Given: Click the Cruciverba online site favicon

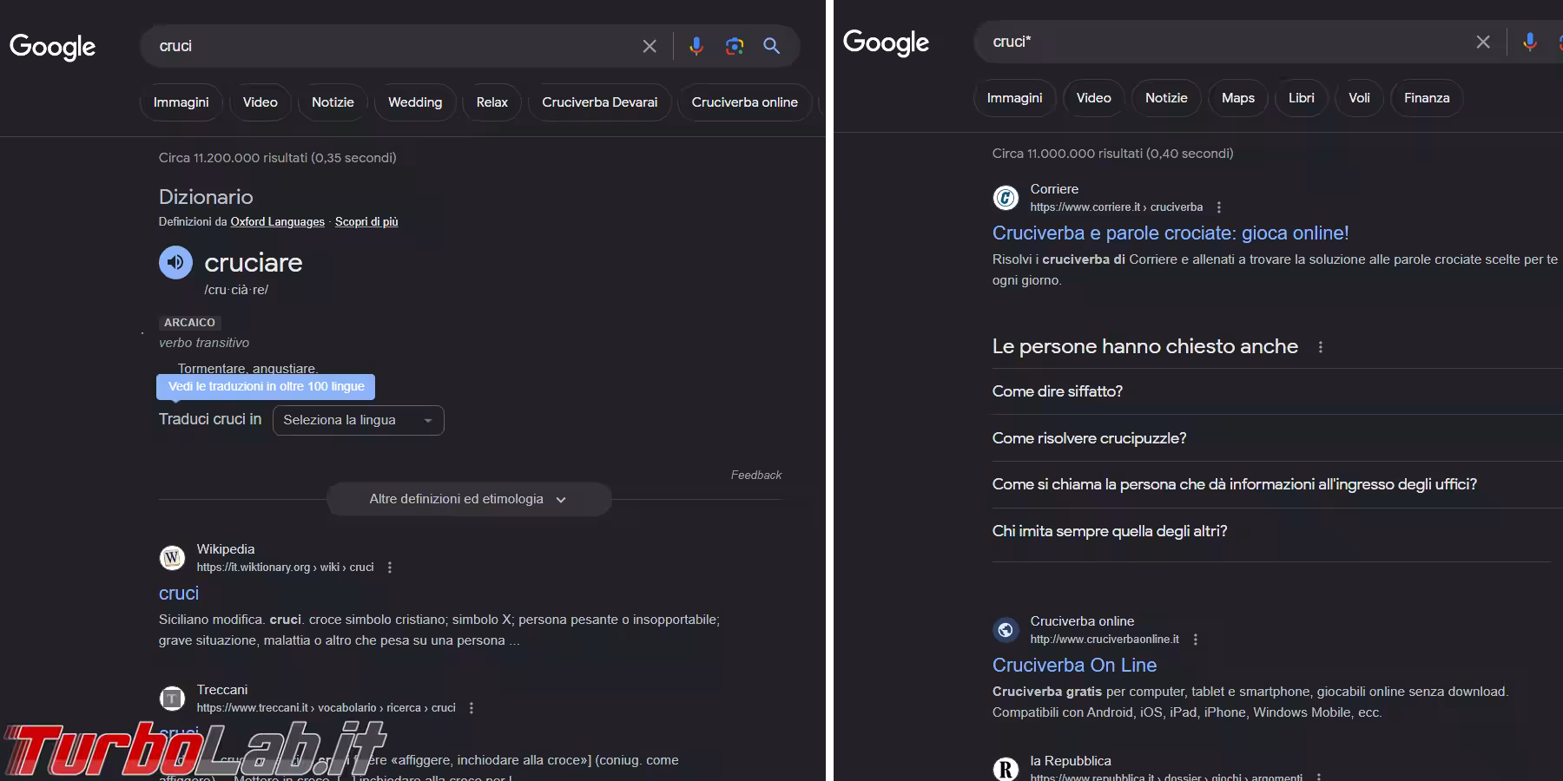Looking at the screenshot, I should (x=1006, y=630).
